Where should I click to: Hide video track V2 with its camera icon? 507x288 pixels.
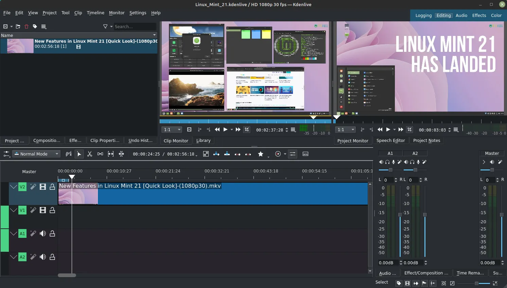(43, 187)
